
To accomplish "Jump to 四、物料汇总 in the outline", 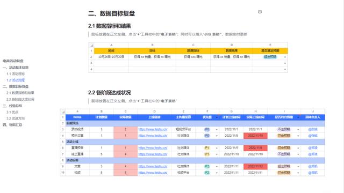I will pos(12,125).
